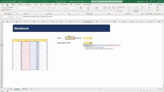Open the Undo history dropdown arrow
Image resolution: width=164 pixels, height=92 pixels.
click(x=26, y=2)
